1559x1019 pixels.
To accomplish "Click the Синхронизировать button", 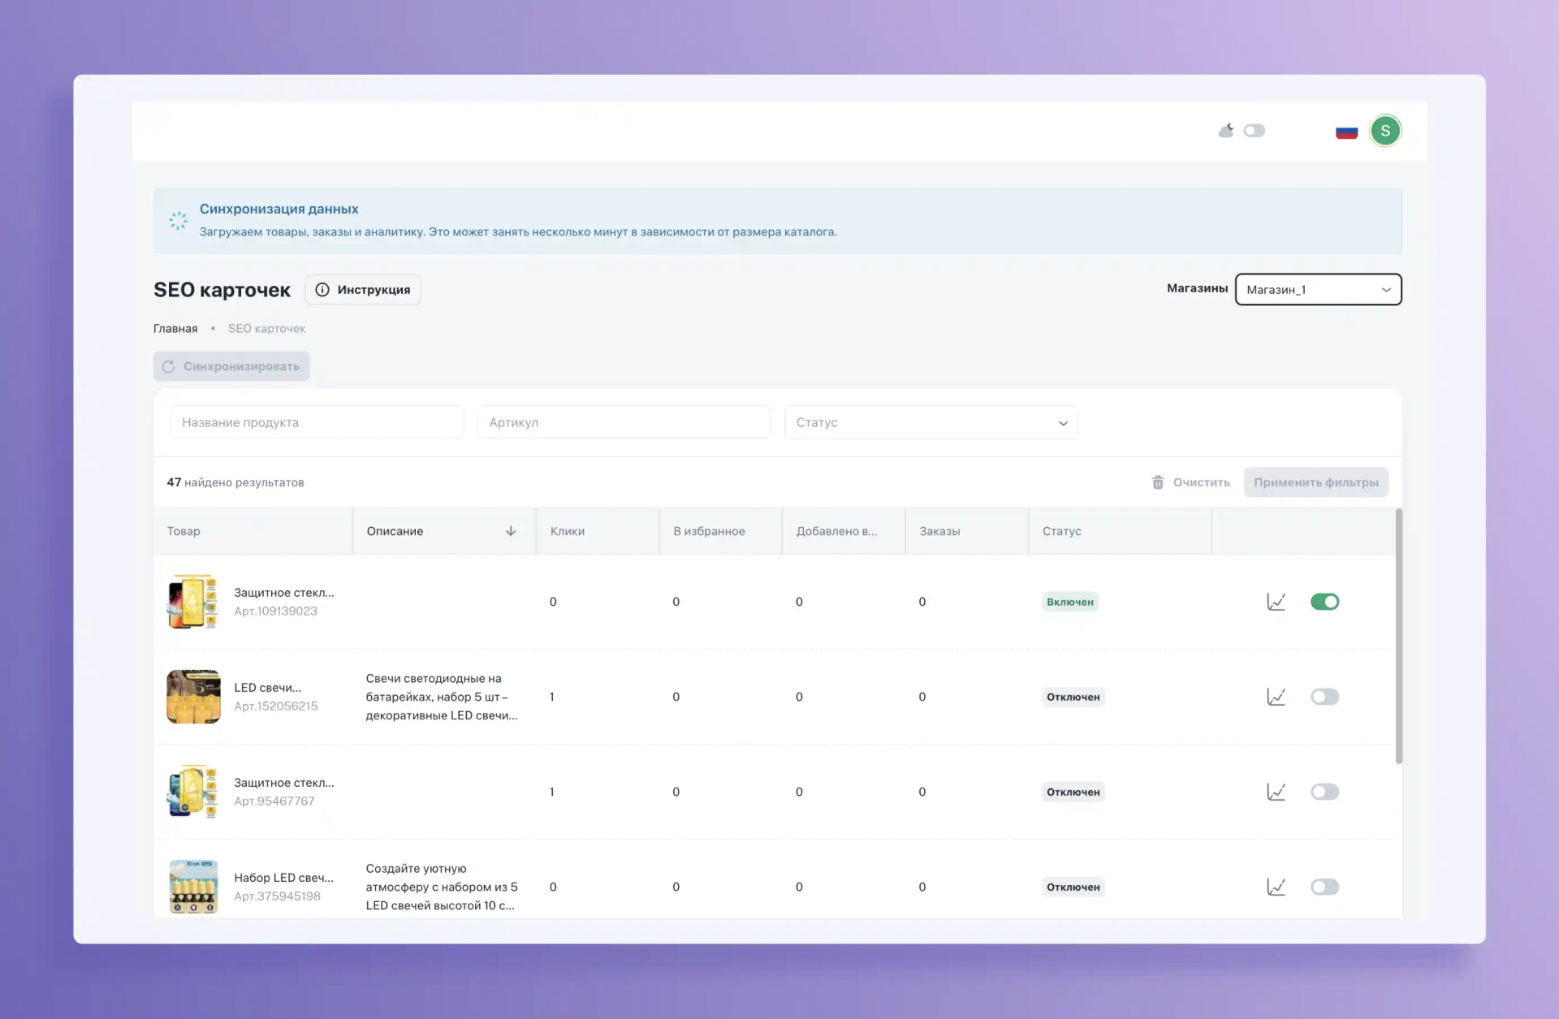I will pyautogui.click(x=231, y=366).
